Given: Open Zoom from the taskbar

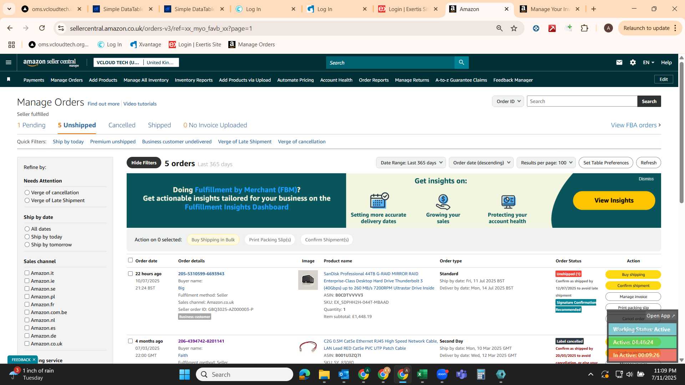Looking at the screenshot, I should click(442, 374).
